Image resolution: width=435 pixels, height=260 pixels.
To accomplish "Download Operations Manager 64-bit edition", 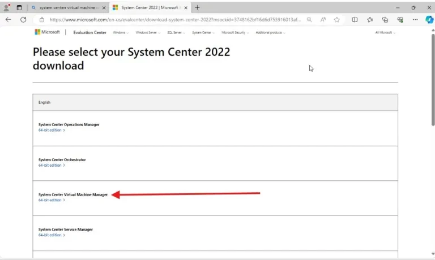I will coord(52,130).
